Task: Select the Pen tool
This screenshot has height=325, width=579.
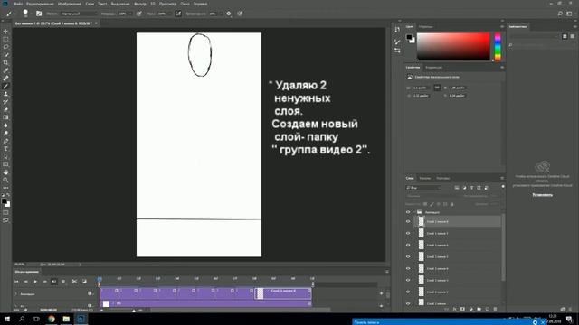Action: click(x=5, y=141)
